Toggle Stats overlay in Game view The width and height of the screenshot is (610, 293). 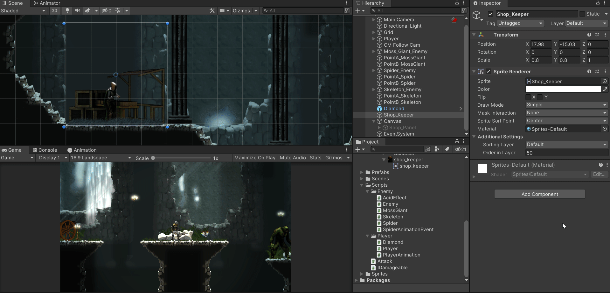[315, 158]
